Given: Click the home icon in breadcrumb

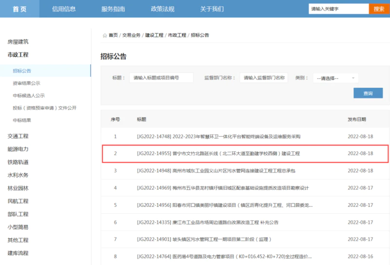Looking at the screenshot, I should point(104,36).
